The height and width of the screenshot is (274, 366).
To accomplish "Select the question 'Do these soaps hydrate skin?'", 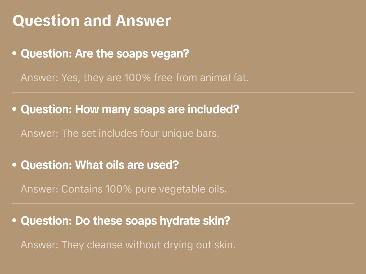I will tap(125, 221).
